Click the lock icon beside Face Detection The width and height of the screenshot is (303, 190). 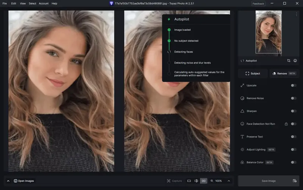point(286,124)
